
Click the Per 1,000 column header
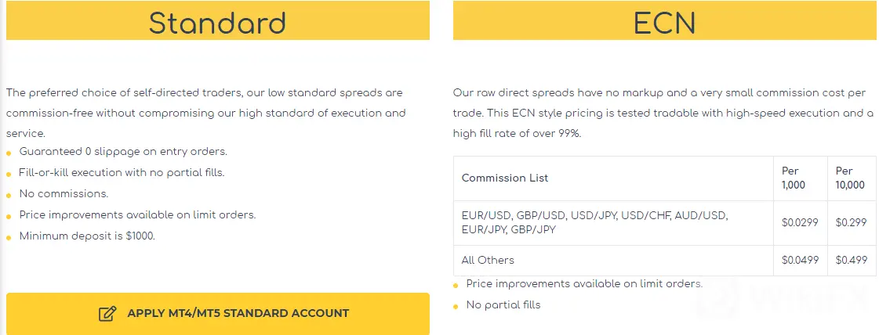(801, 178)
